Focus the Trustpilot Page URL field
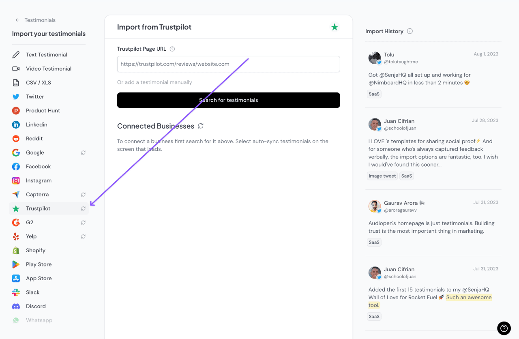The width and height of the screenshot is (519, 339). pyautogui.click(x=229, y=64)
